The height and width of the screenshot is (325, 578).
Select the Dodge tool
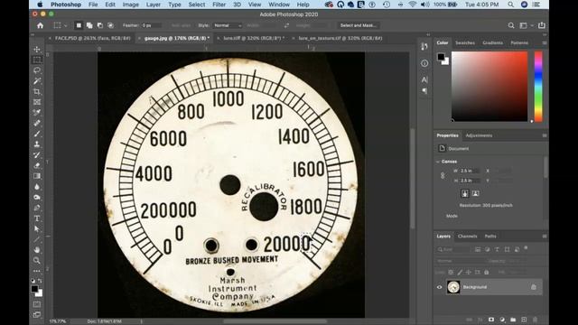[x=37, y=197]
